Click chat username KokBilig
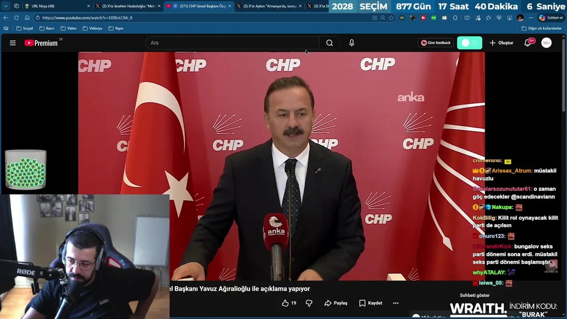This screenshot has width=567, height=319. click(484, 218)
